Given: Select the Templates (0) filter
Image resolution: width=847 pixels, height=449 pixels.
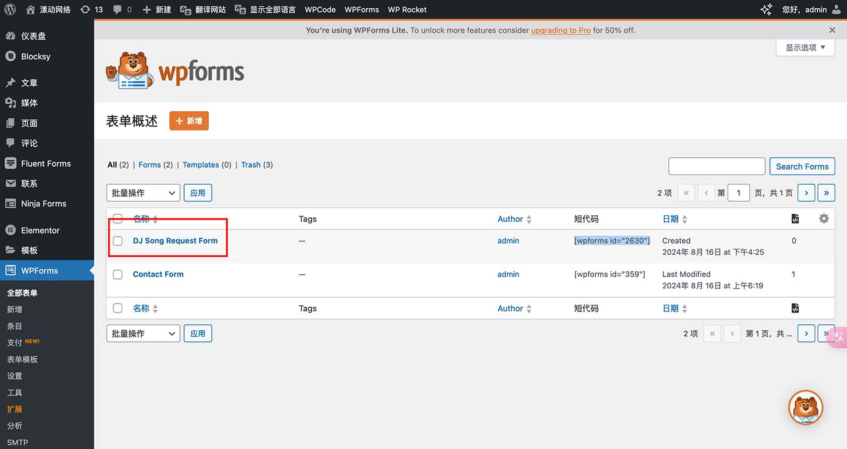Looking at the screenshot, I should (x=207, y=165).
